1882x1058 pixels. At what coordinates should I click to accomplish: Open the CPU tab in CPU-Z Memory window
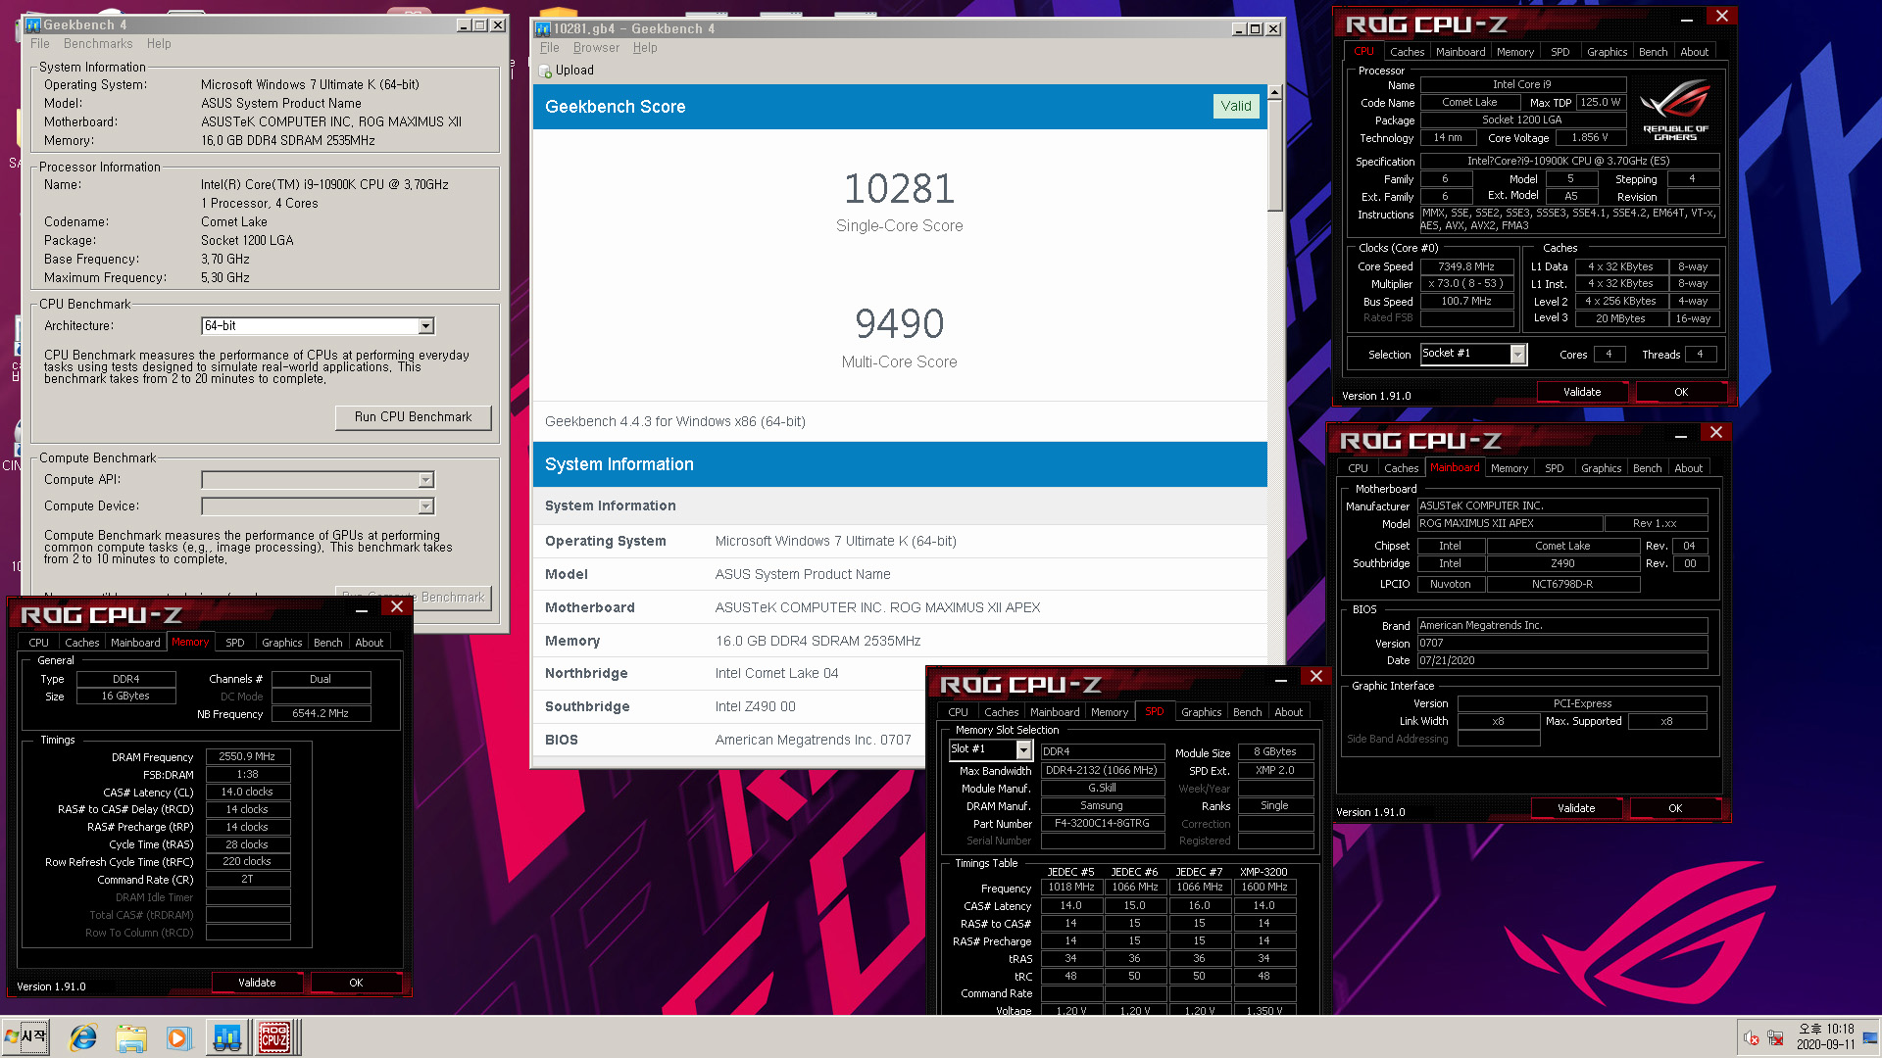(38, 643)
